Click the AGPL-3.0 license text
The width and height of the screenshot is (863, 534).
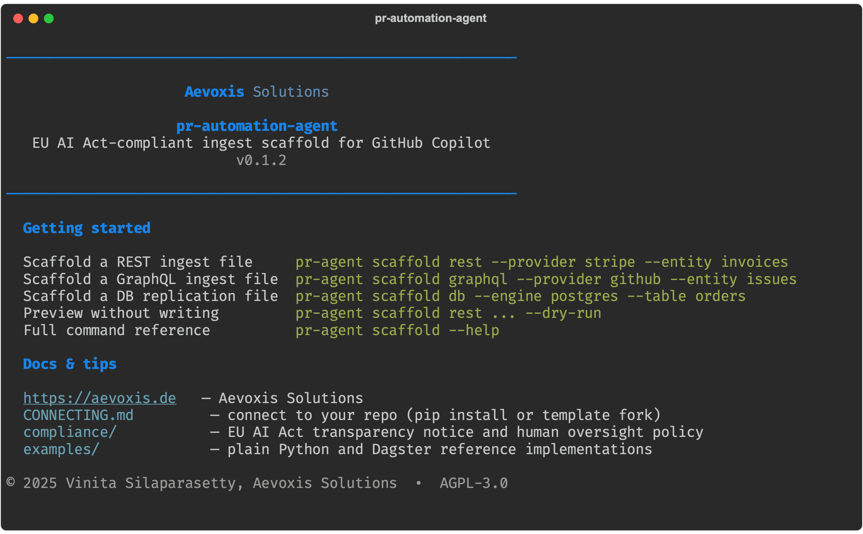pyautogui.click(x=474, y=483)
